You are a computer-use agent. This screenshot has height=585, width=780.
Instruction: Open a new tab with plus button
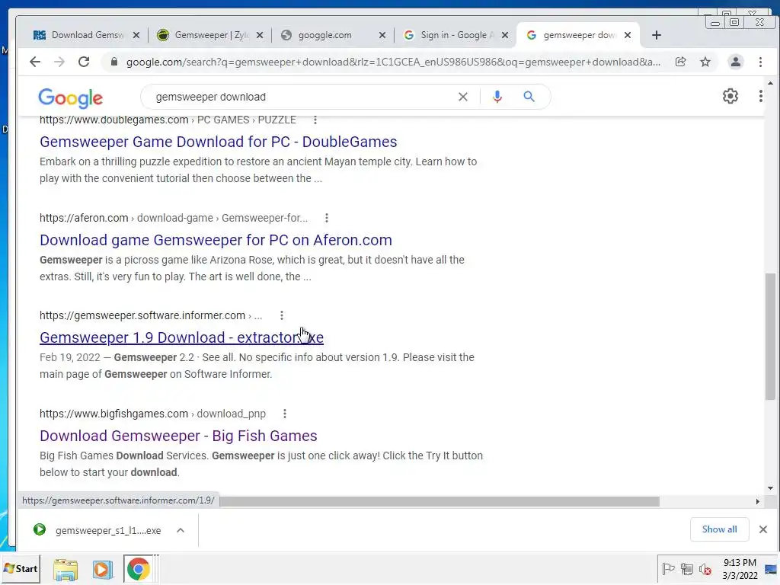[656, 35]
